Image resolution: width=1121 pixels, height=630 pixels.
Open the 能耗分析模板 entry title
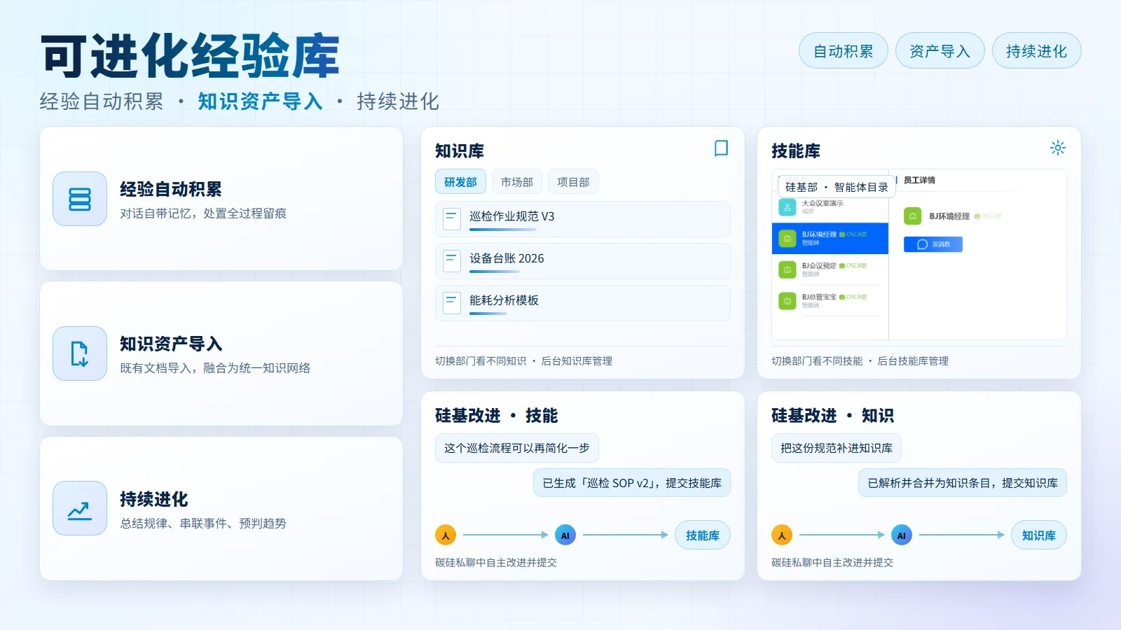[504, 301]
